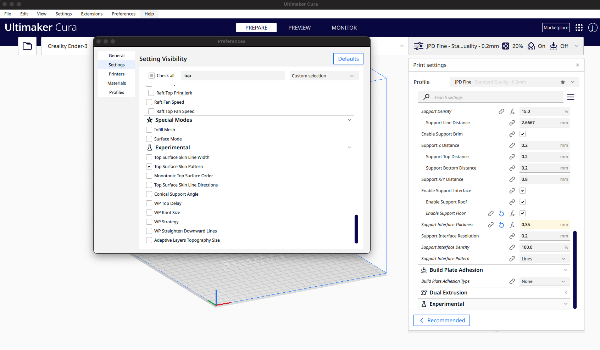Image resolution: width=600 pixels, height=350 pixels.
Task: Check Conical Support Angle
Action: (x=149, y=194)
